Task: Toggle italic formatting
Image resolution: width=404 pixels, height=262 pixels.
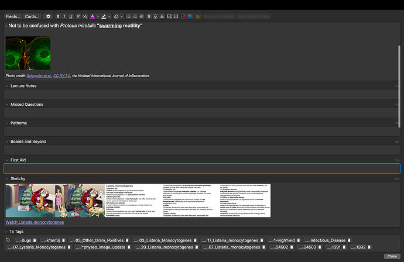Action: (x=64, y=16)
